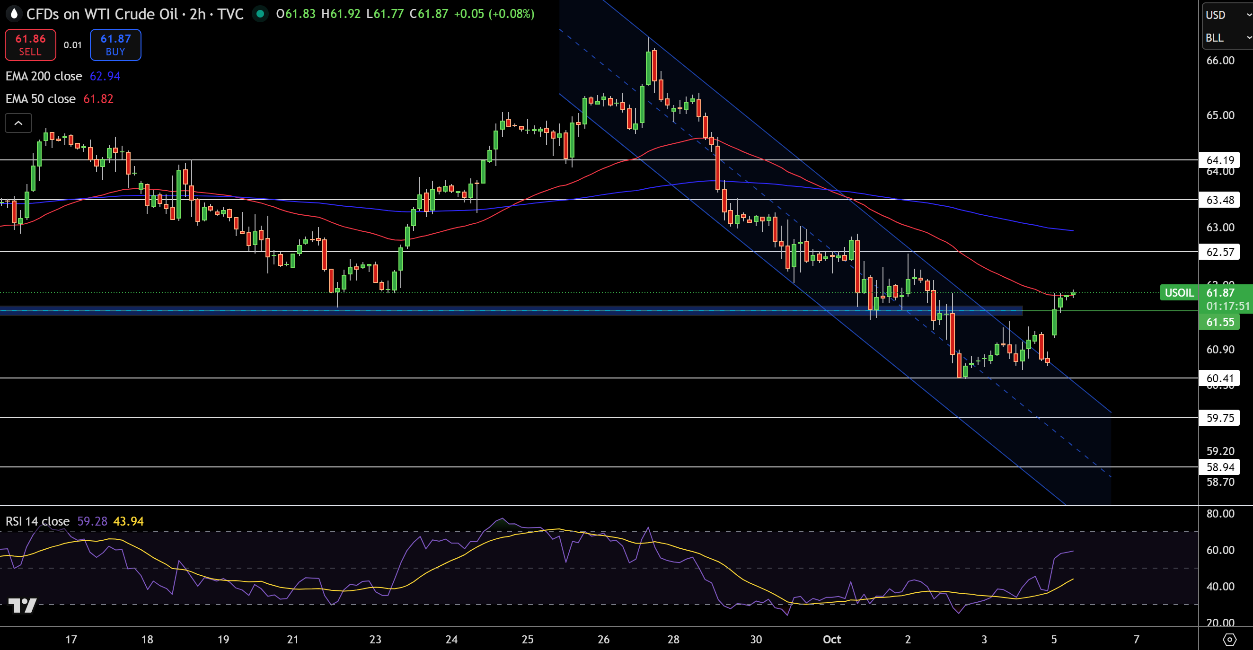1253x650 pixels.
Task: Select the RSI 14 close indicator label
Action: click(x=37, y=521)
